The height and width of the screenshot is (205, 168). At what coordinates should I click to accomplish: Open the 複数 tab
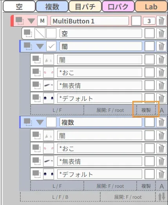pos(52,6)
